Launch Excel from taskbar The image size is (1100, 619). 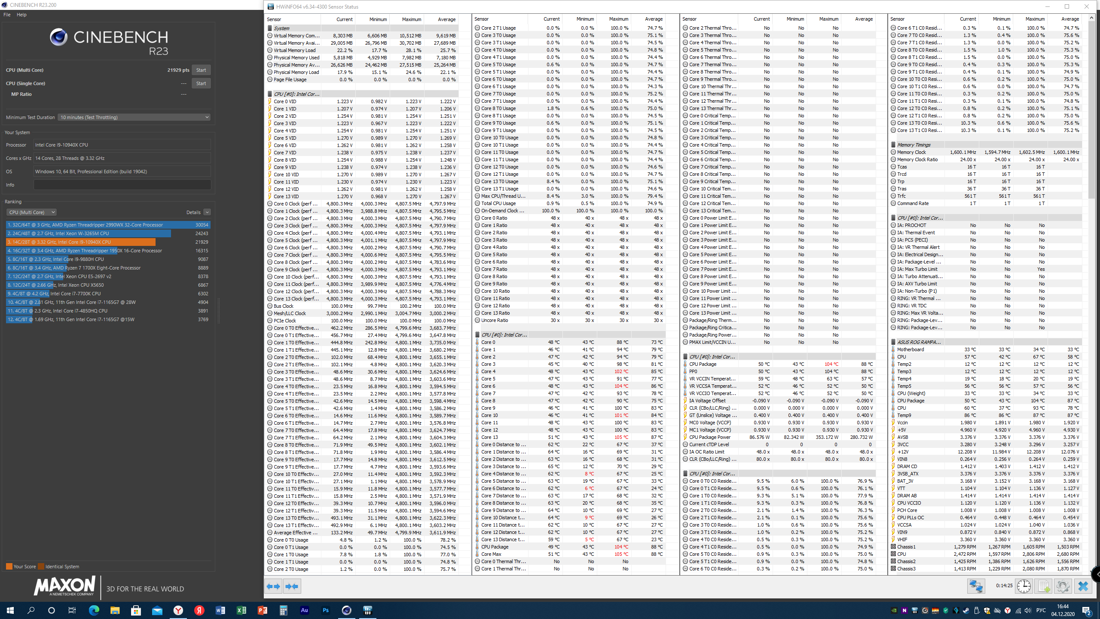tap(241, 610)
